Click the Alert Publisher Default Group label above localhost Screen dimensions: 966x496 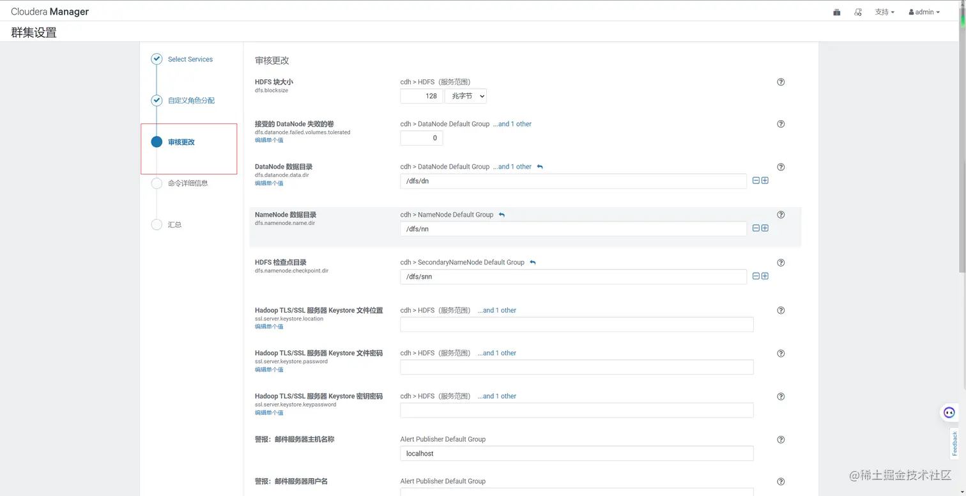tap(443, 439)
